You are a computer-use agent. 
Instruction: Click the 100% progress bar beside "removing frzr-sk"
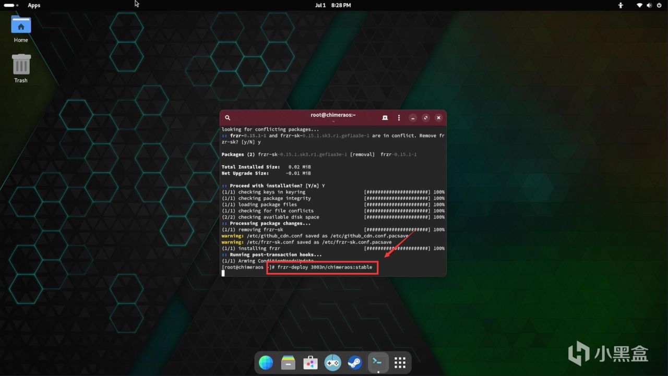pyautogui.click(x=404, y=229)
